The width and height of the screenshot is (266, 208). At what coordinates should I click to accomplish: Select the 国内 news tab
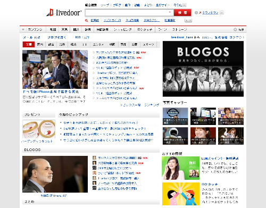(40, 44)
